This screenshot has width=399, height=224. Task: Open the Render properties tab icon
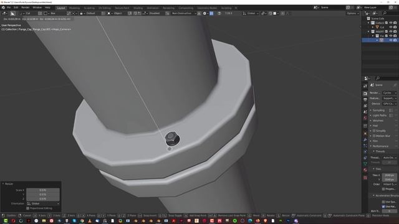pyautogui.click(x=365, y=94)
